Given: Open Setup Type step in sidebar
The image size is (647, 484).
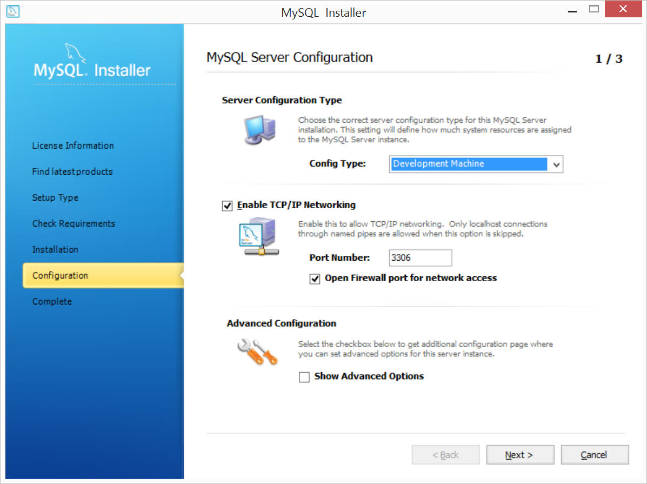Looking at the screenshot, I should coord(55,198).
